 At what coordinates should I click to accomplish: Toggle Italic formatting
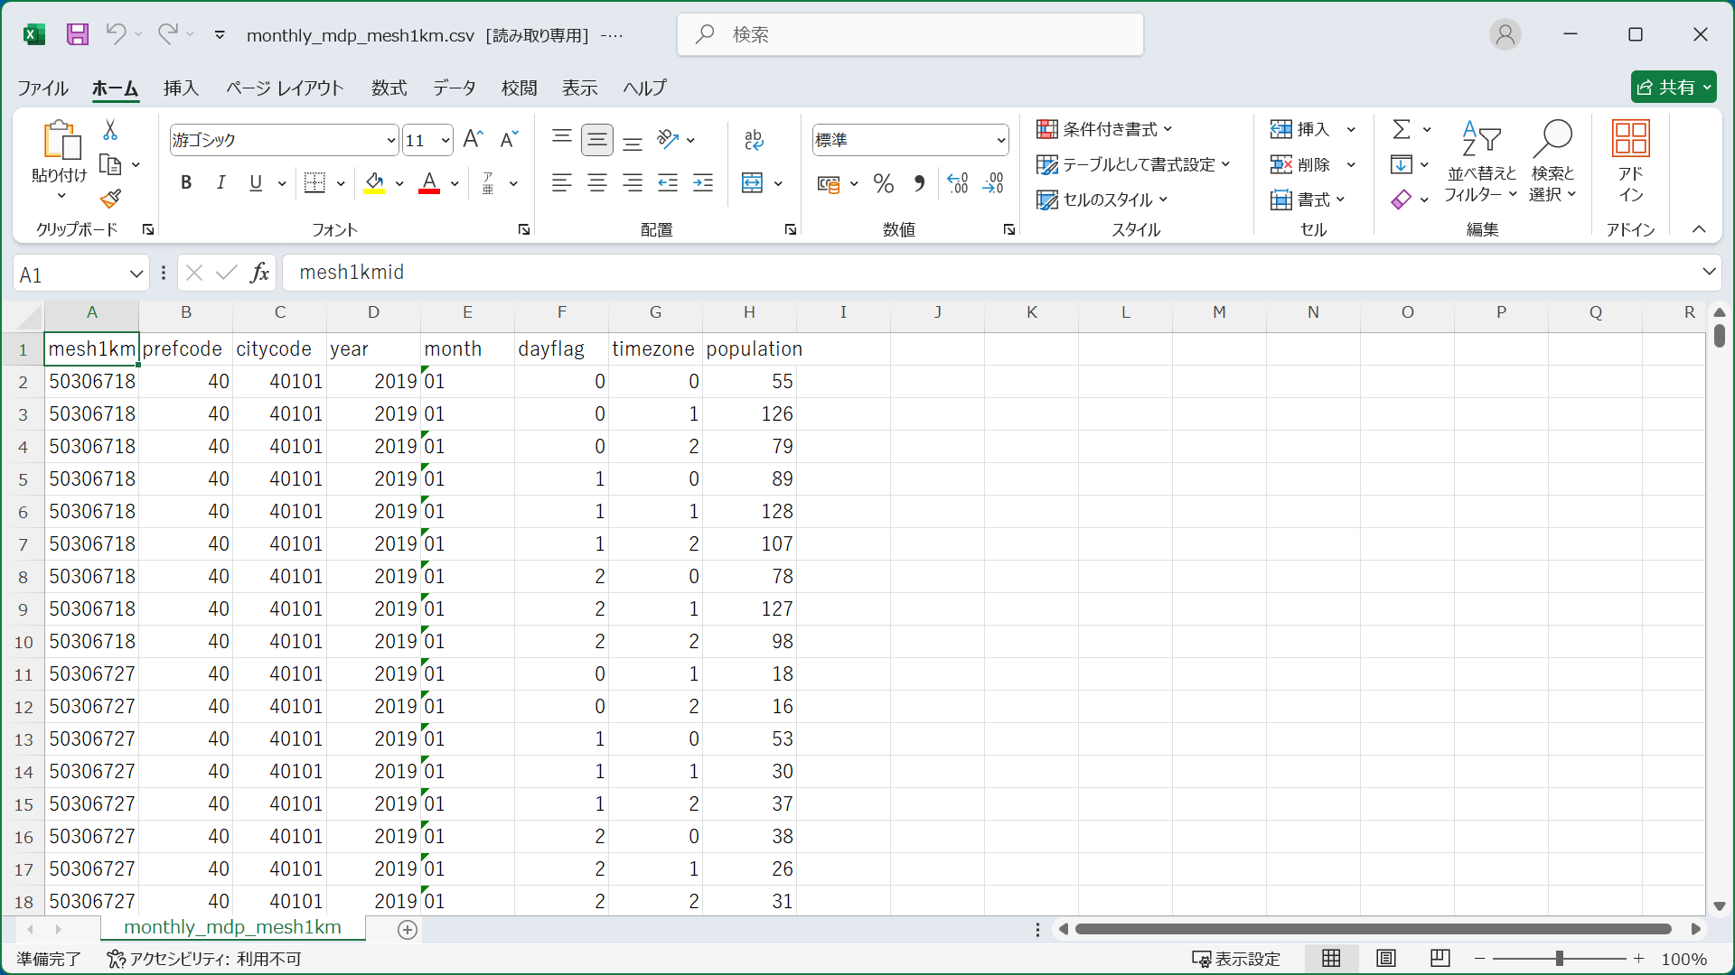(x=220, y=183)
